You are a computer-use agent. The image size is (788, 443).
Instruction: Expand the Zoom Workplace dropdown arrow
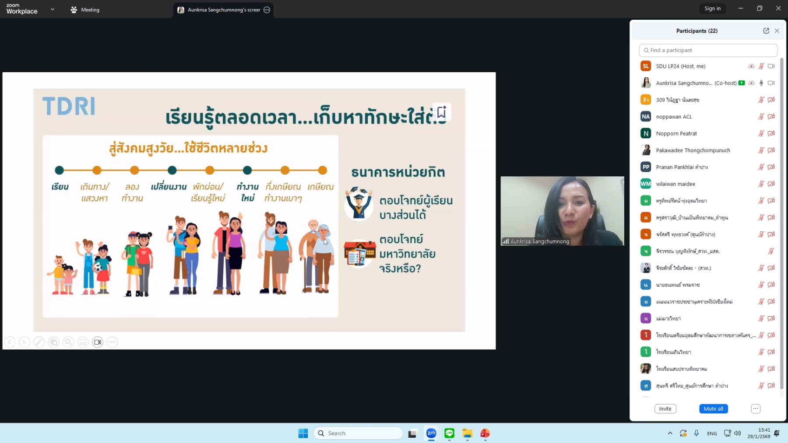coord(53,9)
